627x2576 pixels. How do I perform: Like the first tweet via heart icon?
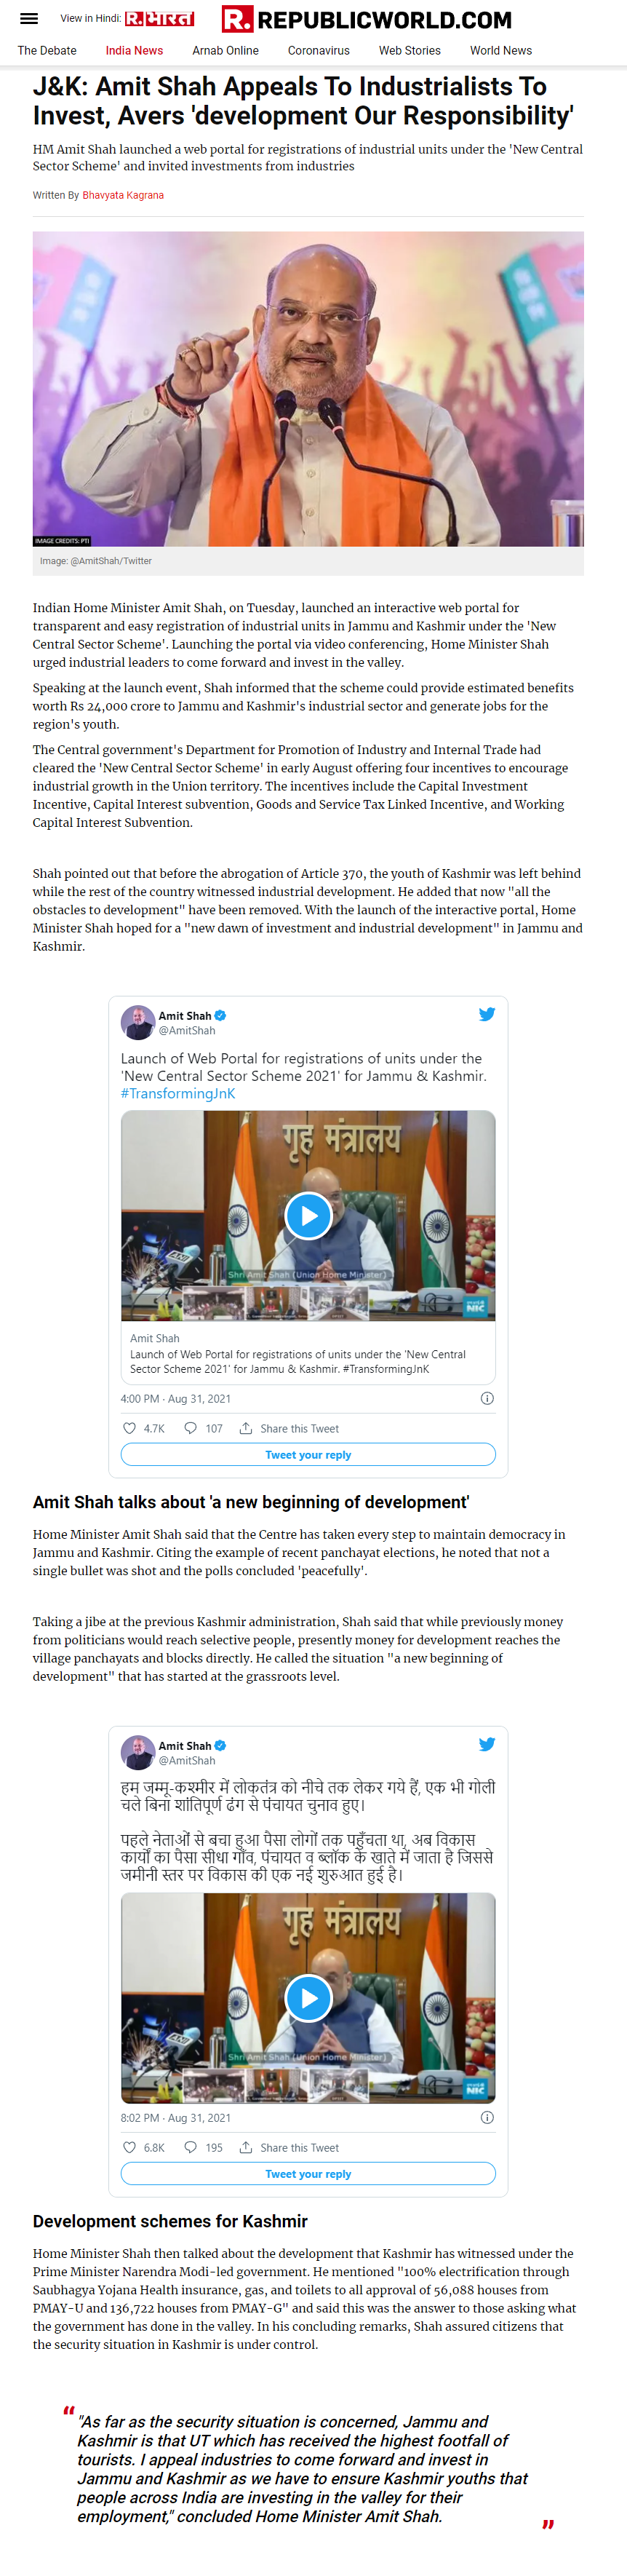click(129, 1428)
